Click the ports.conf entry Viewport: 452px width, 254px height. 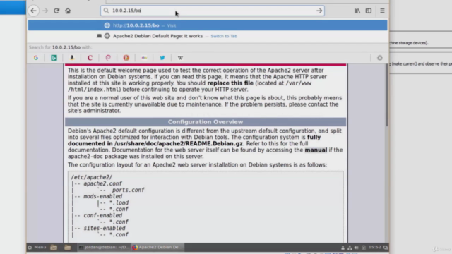tap(128, 190)
